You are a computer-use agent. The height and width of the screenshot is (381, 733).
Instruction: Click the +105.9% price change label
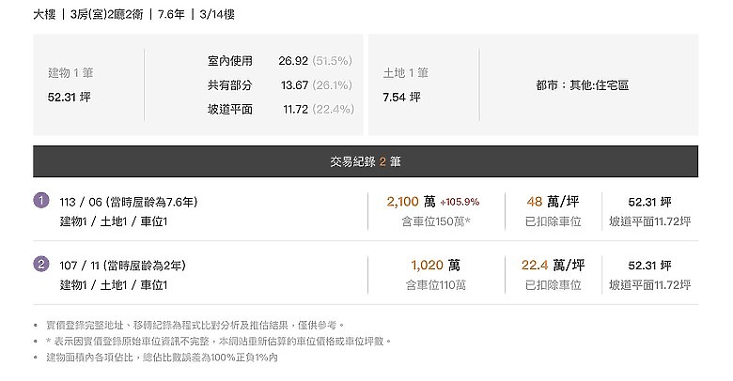[460, 202]
